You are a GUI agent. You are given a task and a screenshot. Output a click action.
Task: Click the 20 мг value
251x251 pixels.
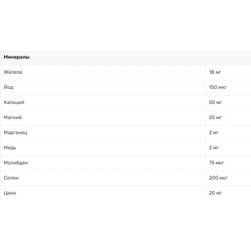click(215, 193)
